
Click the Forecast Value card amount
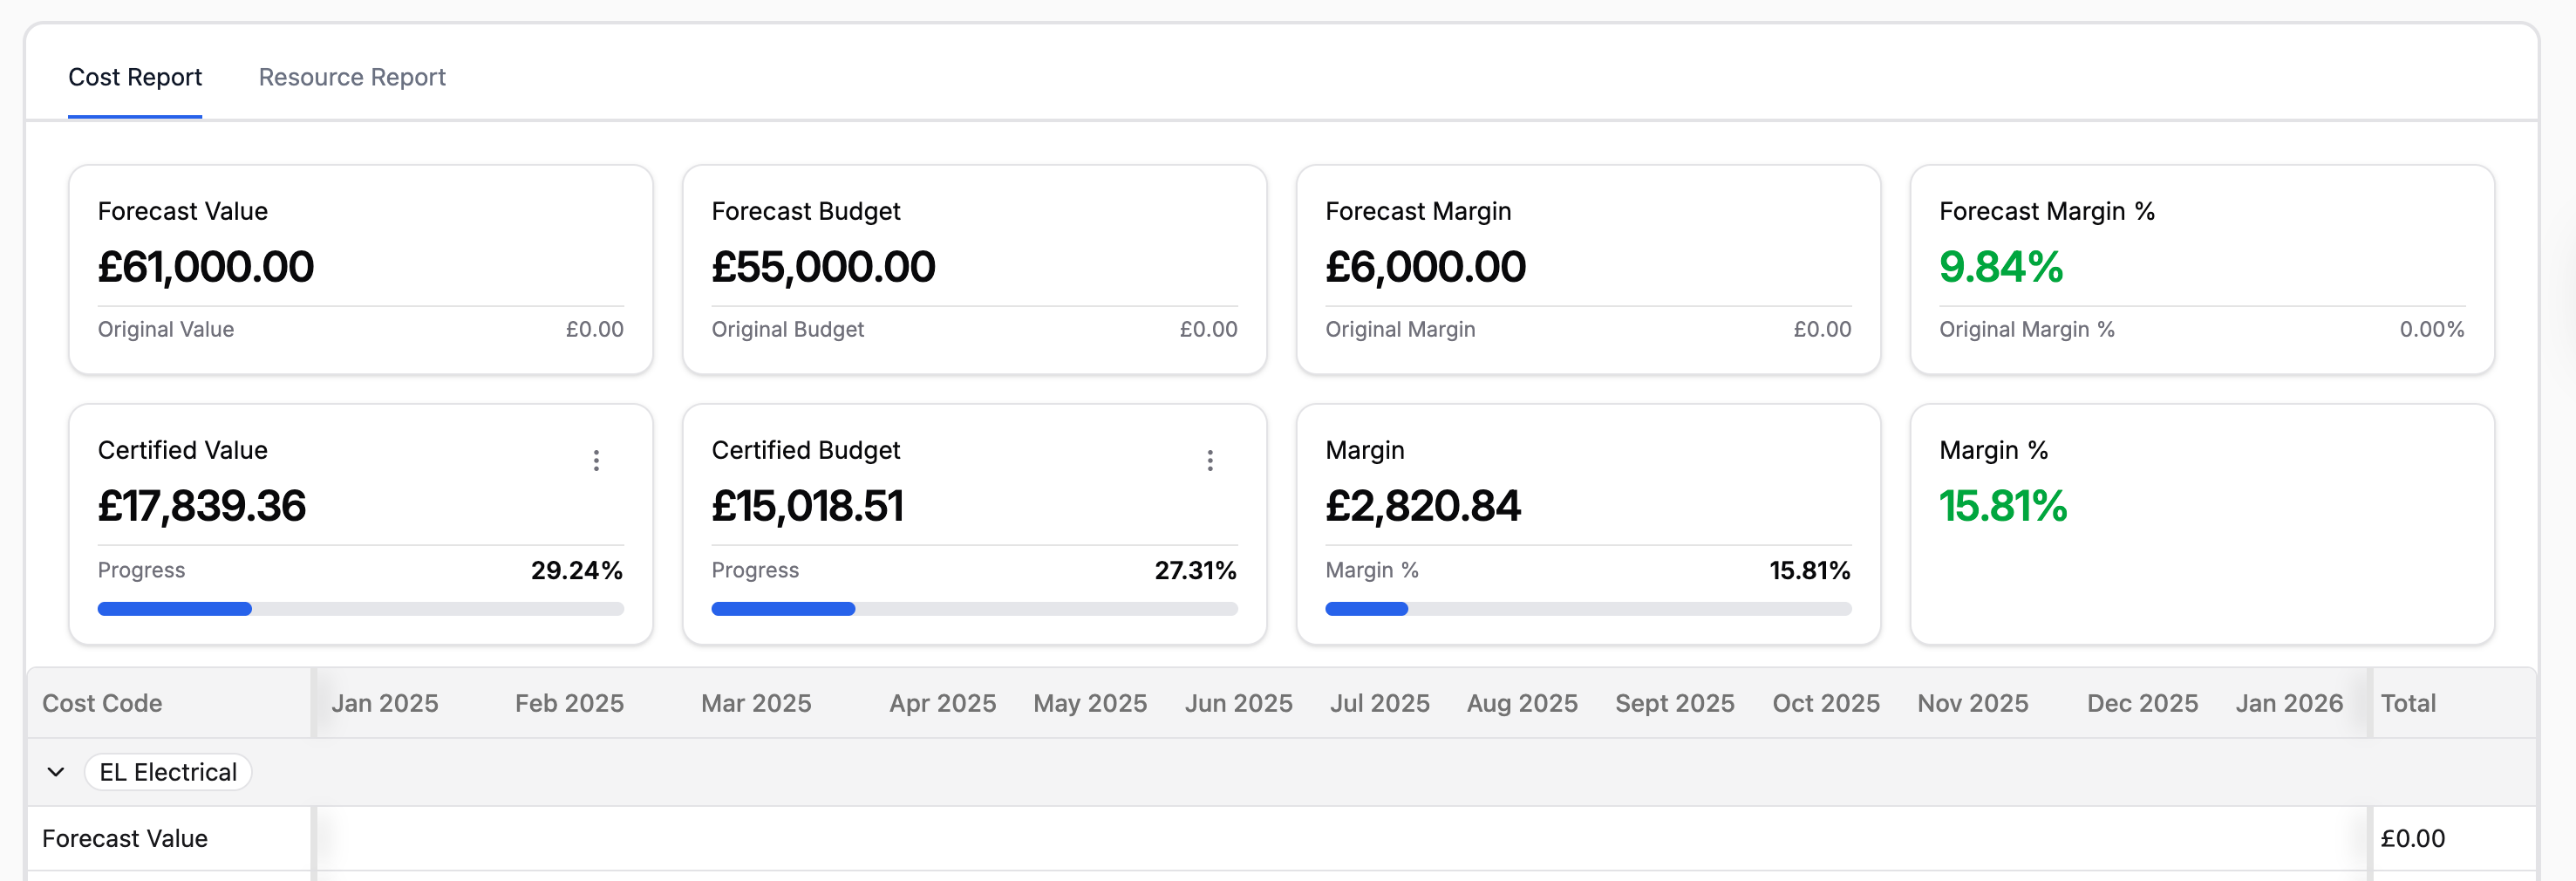click(206, 267)
